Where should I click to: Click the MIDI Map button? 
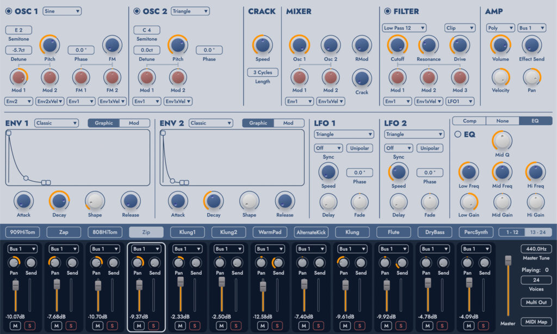click(535, 321)
